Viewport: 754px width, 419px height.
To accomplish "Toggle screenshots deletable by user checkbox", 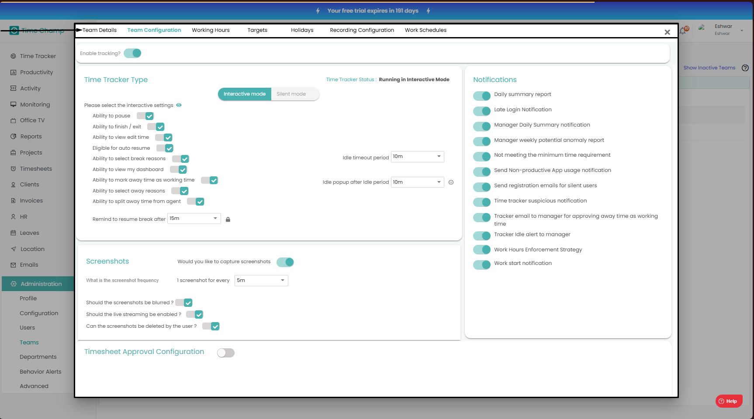I will tap(211, 326).
